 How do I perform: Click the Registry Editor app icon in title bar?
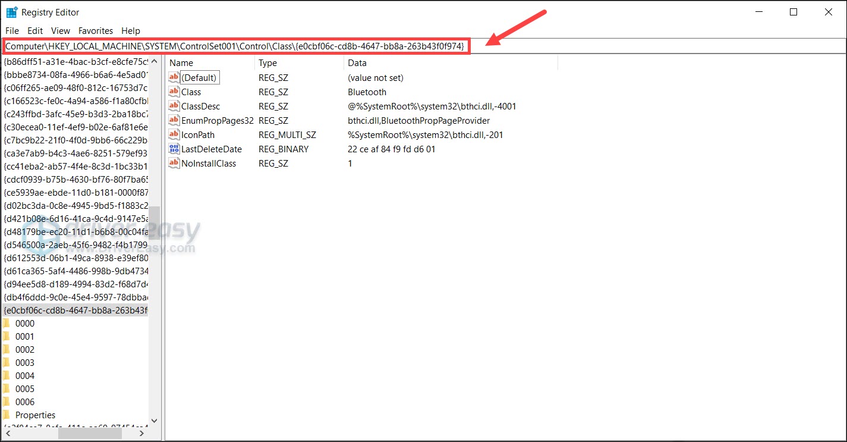pos(11,12)
